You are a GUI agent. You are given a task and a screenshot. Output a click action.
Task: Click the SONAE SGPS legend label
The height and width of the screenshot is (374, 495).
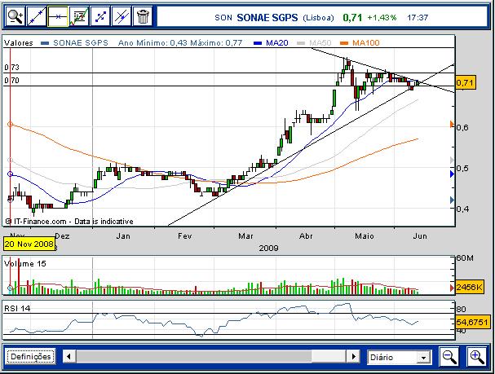pyautogui.click(x=81, y=43)
